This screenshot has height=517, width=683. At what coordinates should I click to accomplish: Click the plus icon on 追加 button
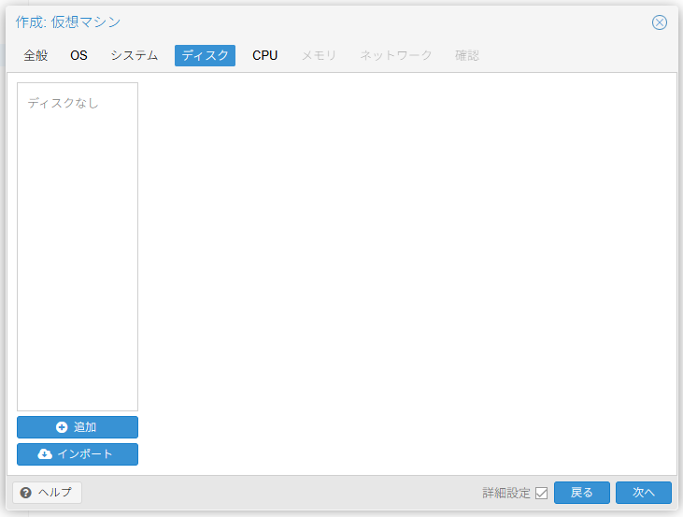[x=62, y=427]
